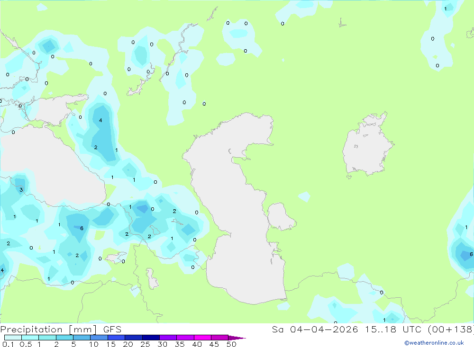The image size is (474, 347).
Task: Click the '20' legend scale label
Action: pyautogui.click(x=128, y=344)
